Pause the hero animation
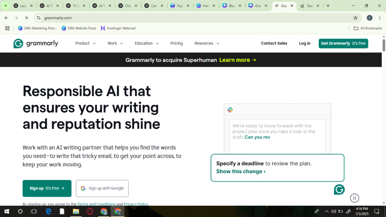Image resolution: width=386 pixels, height=217 pixels. coord(354,198)
